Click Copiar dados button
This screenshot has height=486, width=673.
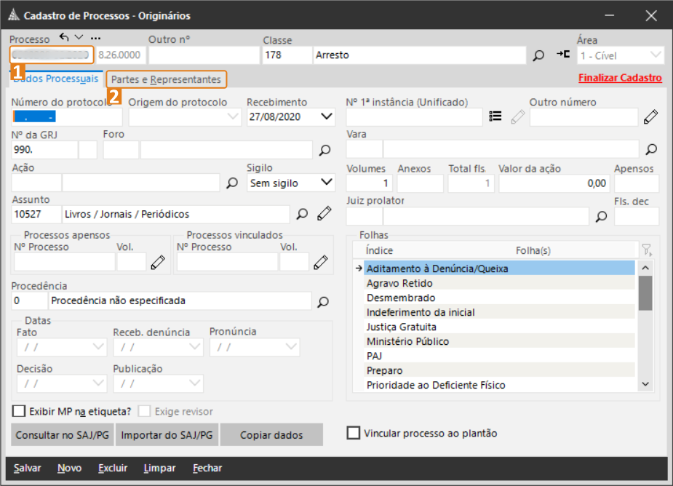pos(271,434)
